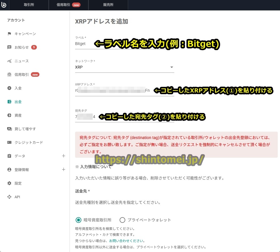The width and height of the screenshot is (280, 252).
Task: Open キャンペーン in the sidebar
Action: tap(25, 34)
